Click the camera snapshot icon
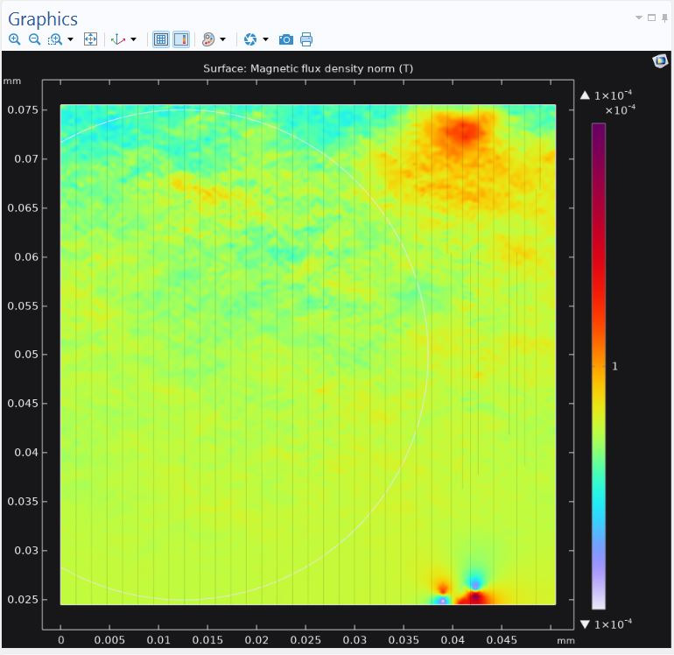 (x=285, y=39)
